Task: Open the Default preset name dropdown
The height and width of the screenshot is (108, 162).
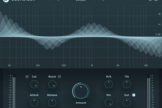Action: [x=81, y=1]
